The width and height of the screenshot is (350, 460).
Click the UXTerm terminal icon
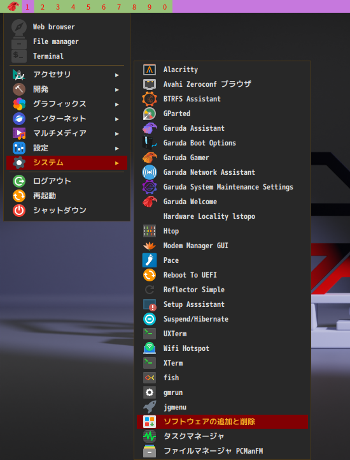[x=150, y=334]
